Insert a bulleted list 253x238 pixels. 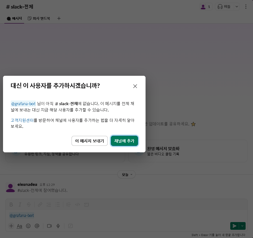[58, 205]
